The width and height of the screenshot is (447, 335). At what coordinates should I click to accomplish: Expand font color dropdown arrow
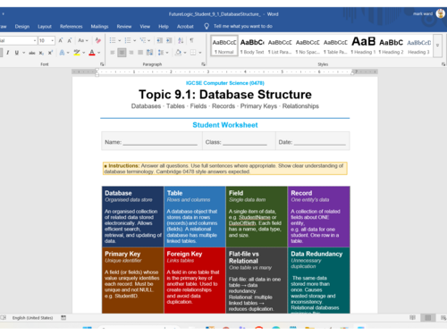99,53
